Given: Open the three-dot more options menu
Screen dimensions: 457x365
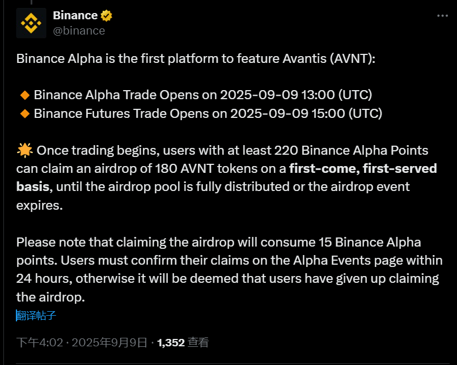Looking at the screenshot, I should coord(442,16).
